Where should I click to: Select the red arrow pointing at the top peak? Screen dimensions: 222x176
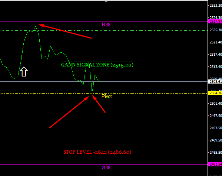[65, 31]
